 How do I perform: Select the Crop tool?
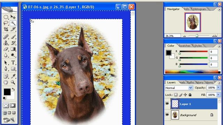(x=6, y=29)
